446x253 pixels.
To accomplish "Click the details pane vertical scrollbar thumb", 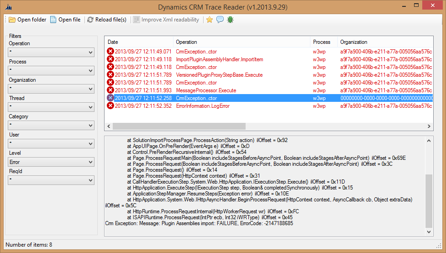I will pyautogui.click(x=429, y=201).
